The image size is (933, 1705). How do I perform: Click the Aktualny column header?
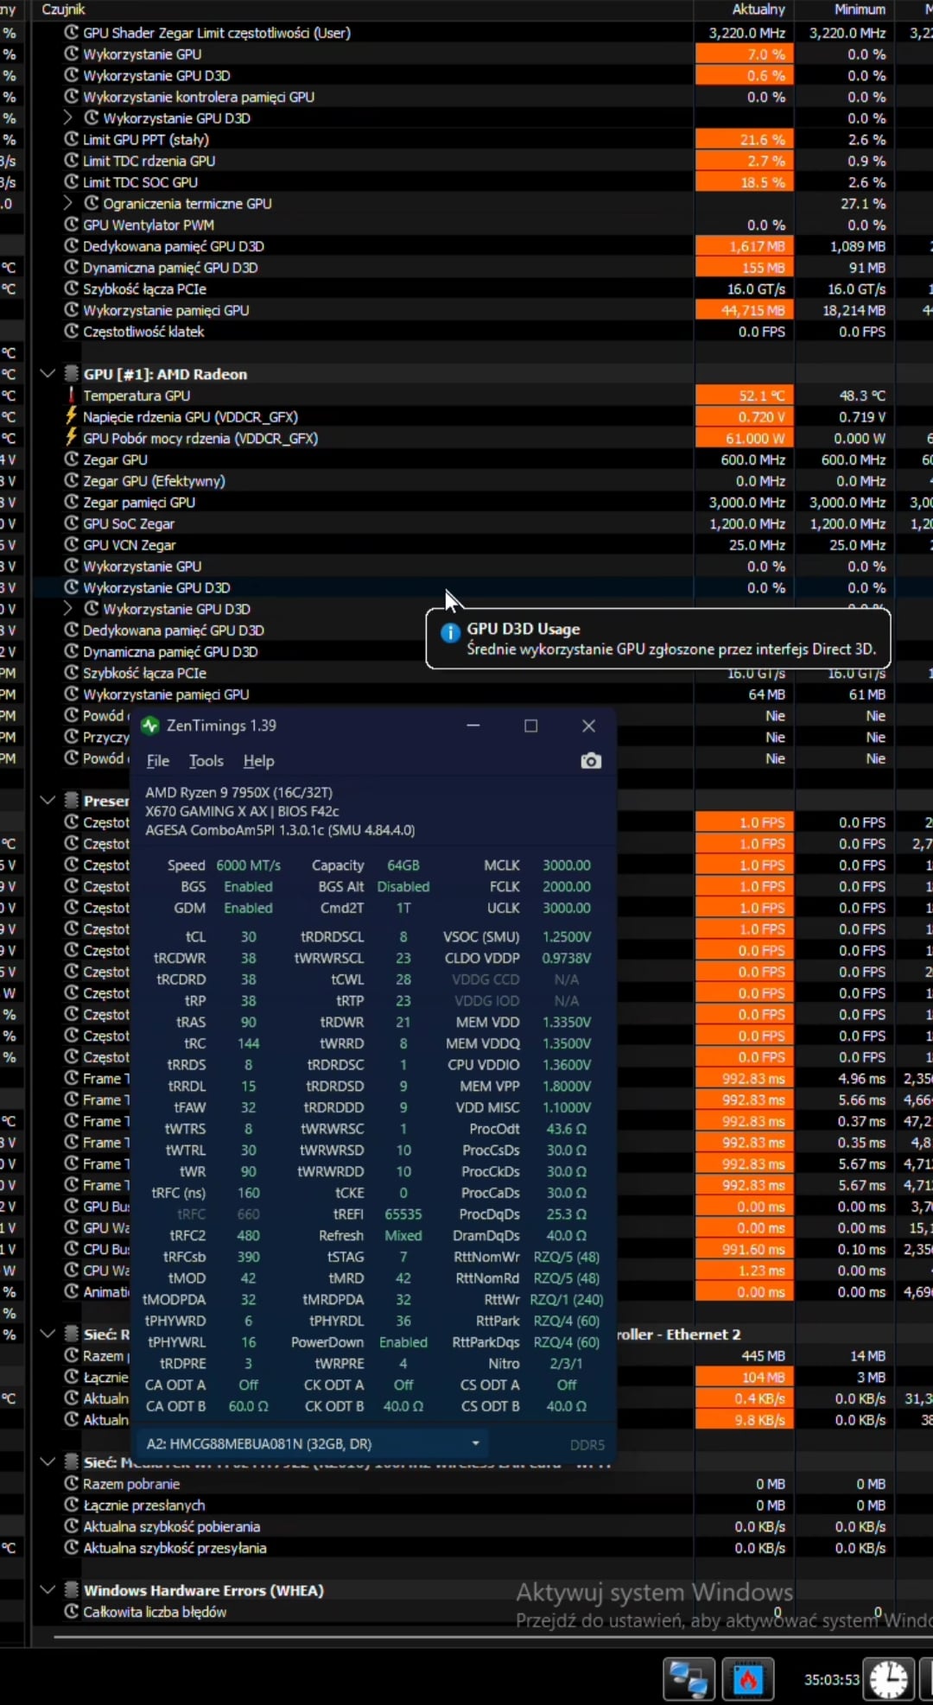click(x=758, y=10)
